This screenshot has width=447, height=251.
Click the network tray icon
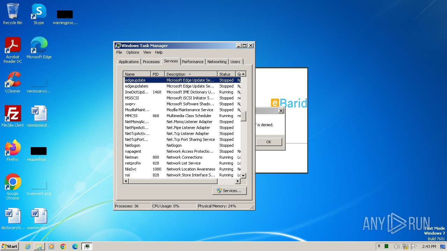(x=406, y=246)
